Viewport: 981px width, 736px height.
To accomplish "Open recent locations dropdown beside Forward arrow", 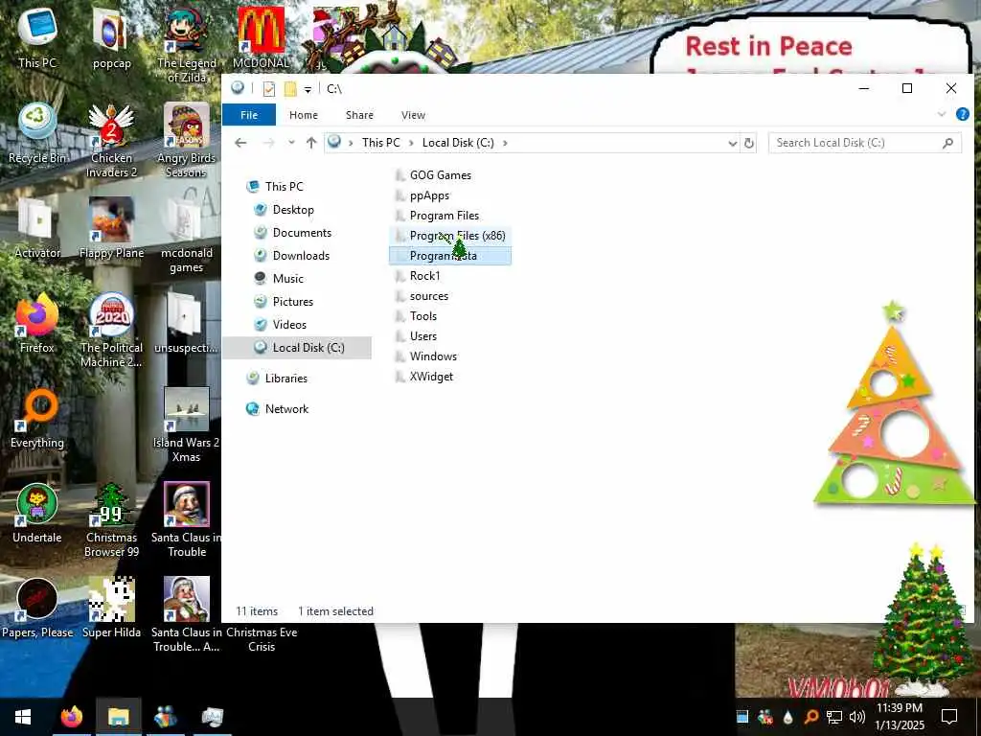I will [x=291, y=143].
